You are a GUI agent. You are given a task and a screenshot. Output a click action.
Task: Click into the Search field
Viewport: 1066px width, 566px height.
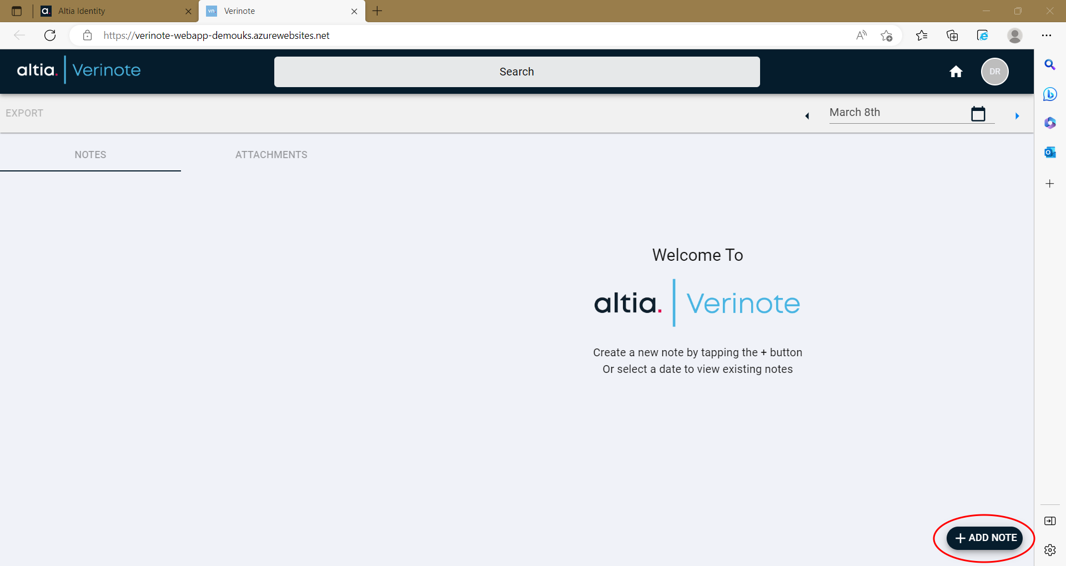point(517,72)
